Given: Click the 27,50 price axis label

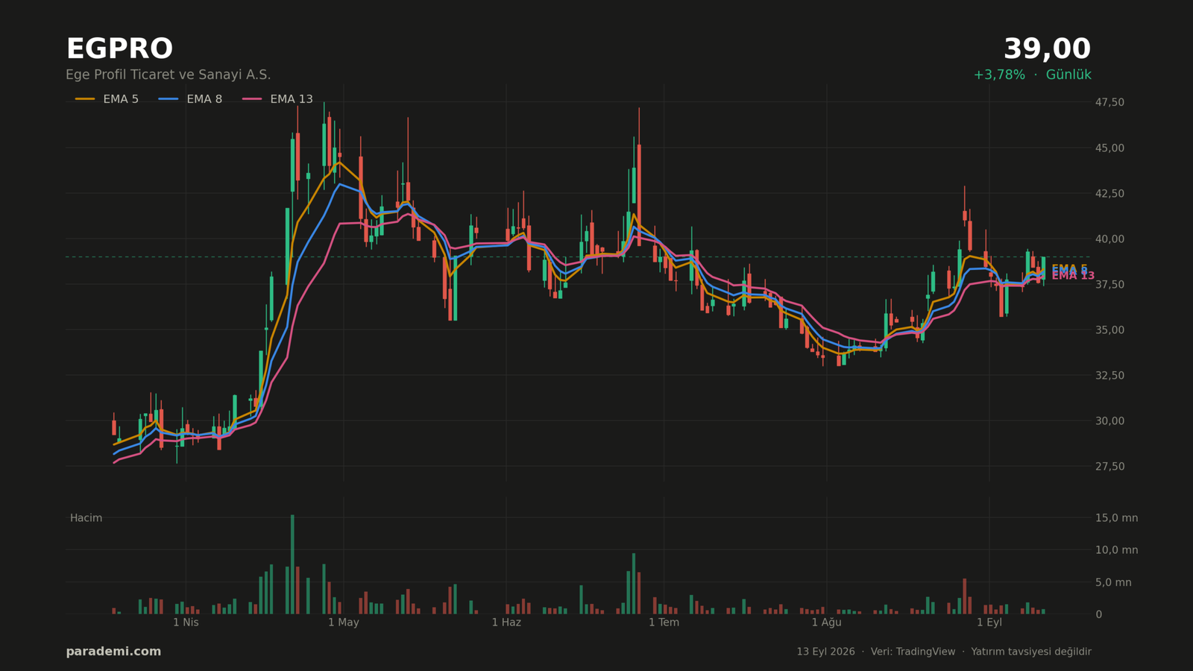Looking at the screenshot, I should pos(1109,466).
